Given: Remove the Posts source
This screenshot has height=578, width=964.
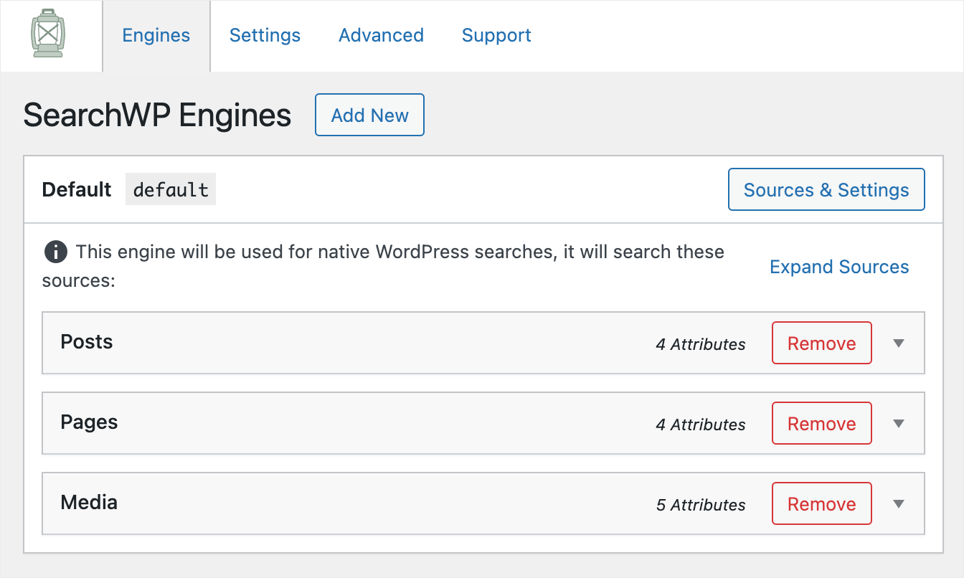Looking at the screenshot, I should pyautogui.click(x=822, y=343).
